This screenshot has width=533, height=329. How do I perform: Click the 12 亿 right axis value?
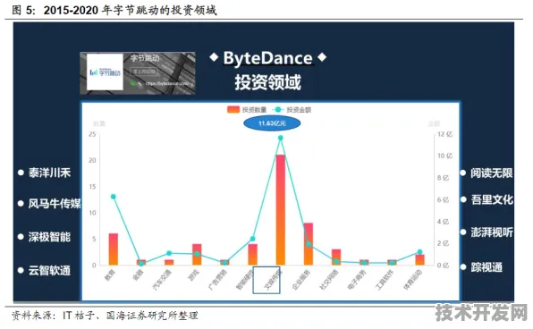[x=444, y=134]
